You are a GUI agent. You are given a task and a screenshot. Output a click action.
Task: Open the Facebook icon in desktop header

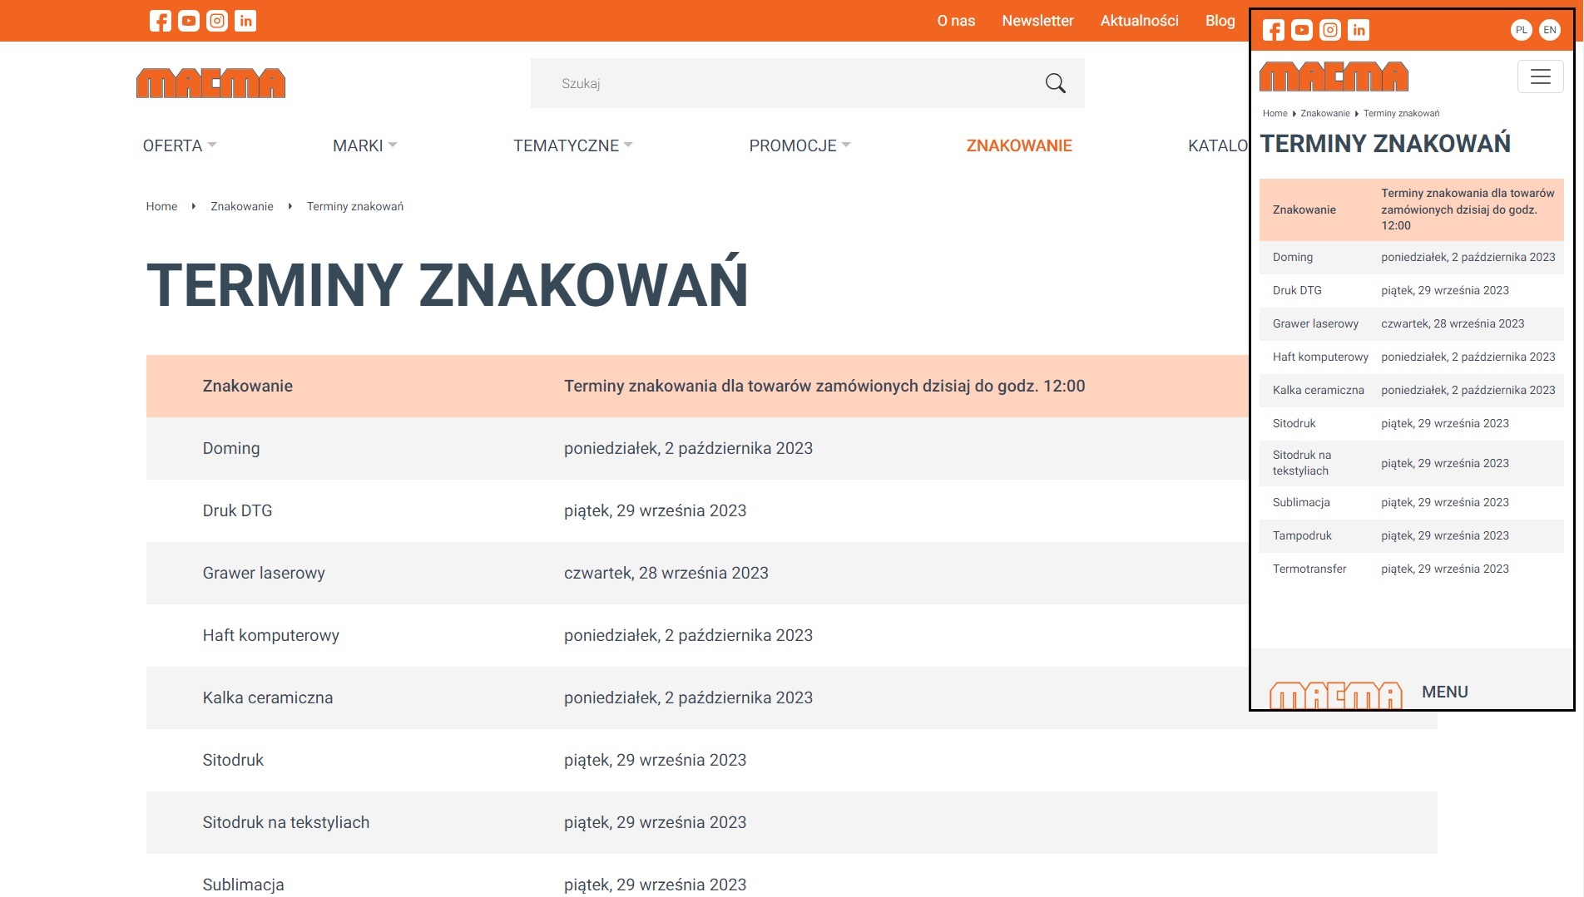click(161, 21)
